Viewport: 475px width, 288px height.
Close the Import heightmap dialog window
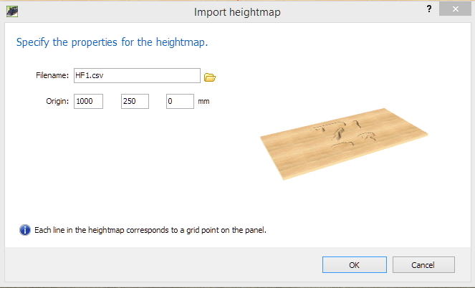(455, 9)
